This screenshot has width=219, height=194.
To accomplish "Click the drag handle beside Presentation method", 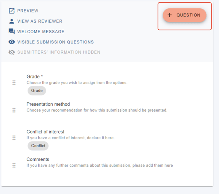I will pyautogui.click(x=14, y=110).
